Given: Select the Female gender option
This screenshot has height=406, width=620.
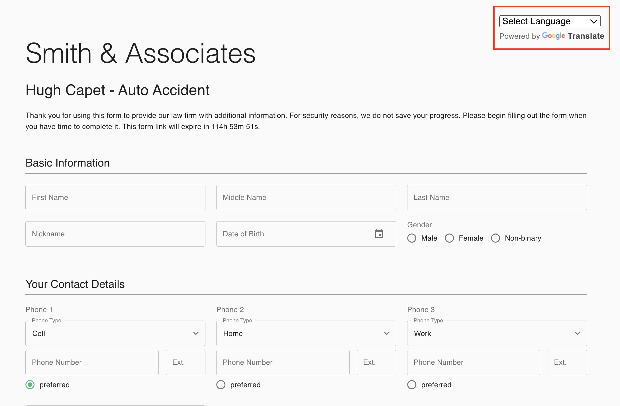Looking at the screenshot, I should (449, 238).
